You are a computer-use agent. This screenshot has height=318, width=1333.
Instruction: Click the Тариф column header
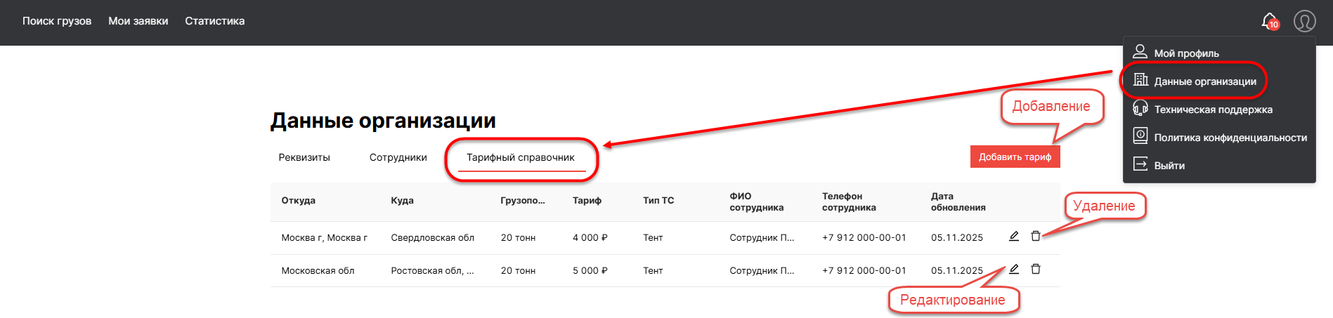coord(587,201)
